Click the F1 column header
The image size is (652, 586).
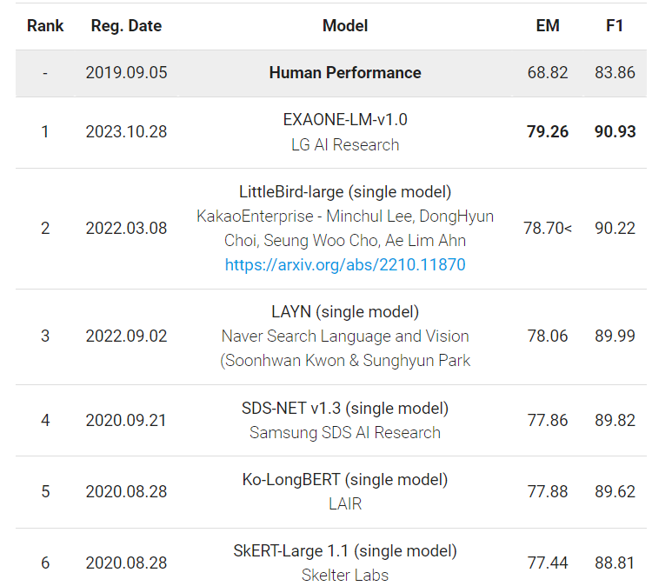pyautogui.click(x=615, y=26)
